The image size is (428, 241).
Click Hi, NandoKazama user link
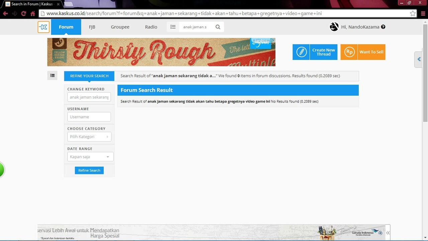click(360, 27)
